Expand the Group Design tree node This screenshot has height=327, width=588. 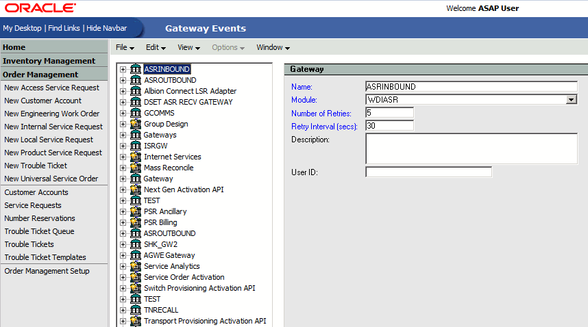(x=123, y=124)
